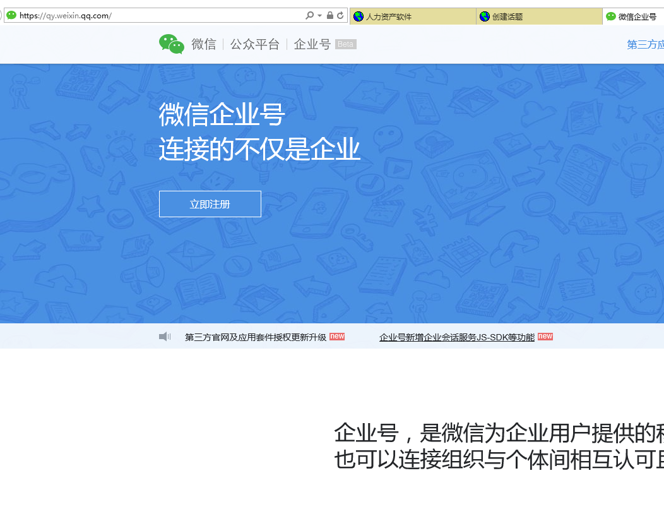Open the 第三方 link in top navigation

point(645,44)
